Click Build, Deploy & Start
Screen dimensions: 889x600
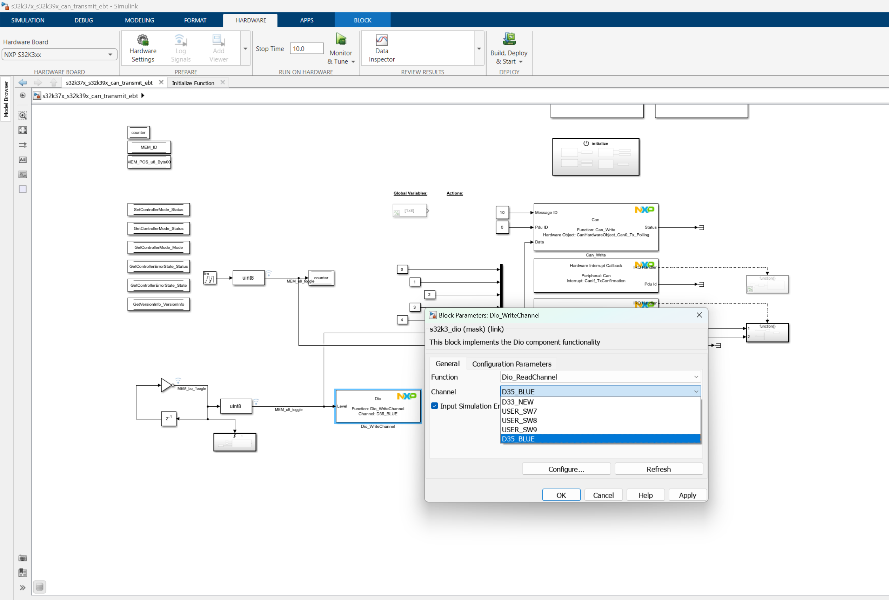[509, 48]
